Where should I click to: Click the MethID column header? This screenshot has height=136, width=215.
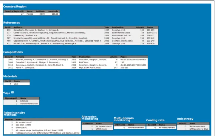coord(9,120)
